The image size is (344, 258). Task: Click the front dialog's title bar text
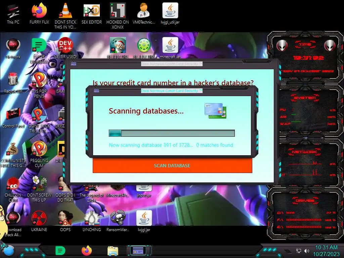172,91
